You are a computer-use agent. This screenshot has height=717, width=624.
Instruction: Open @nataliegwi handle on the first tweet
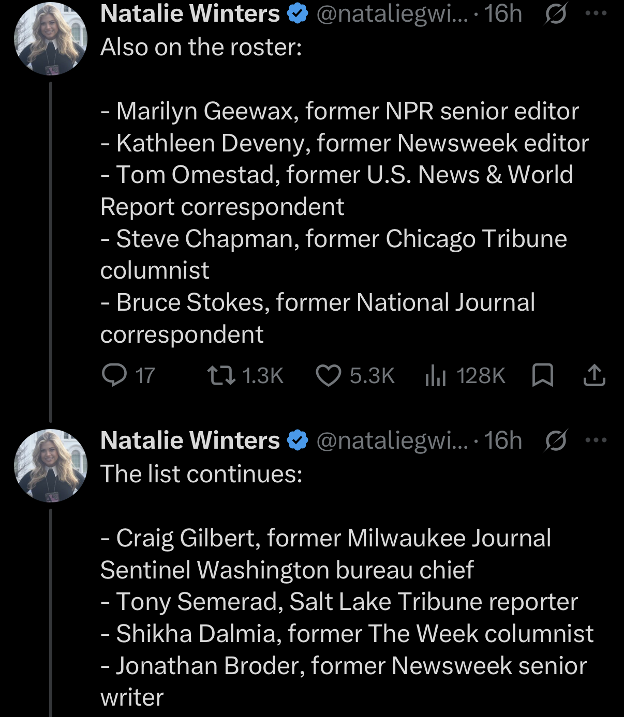392,14
